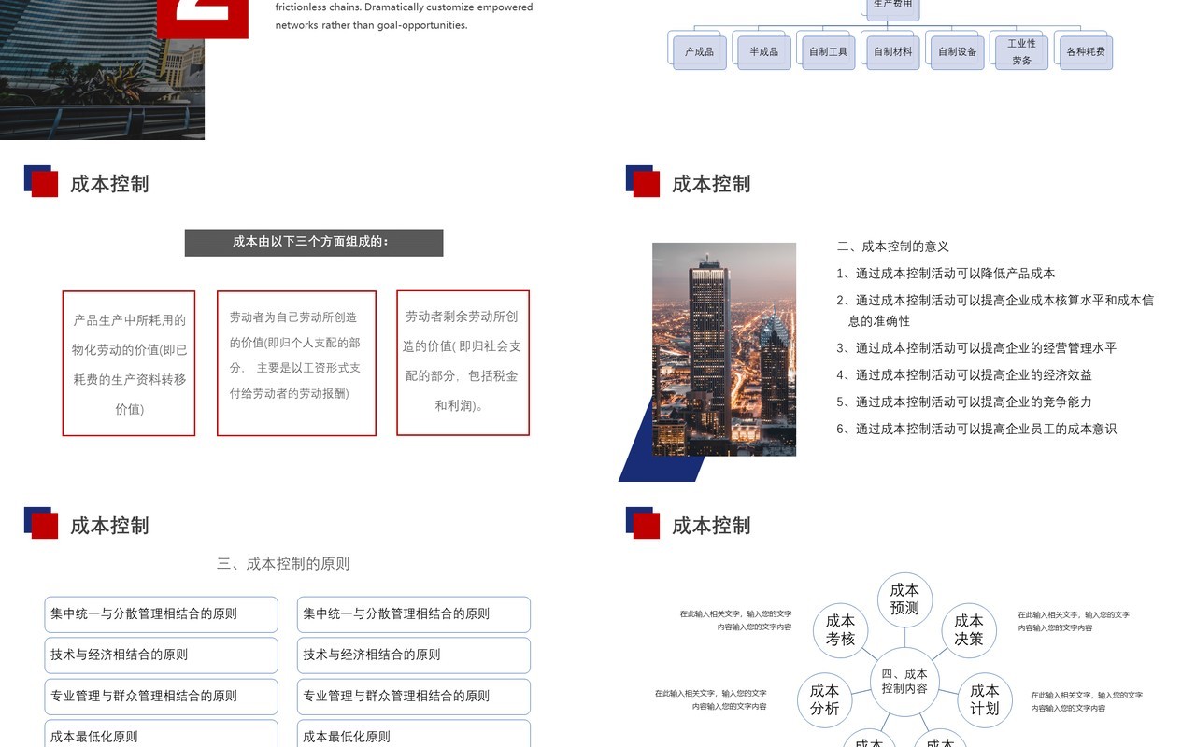Viewport: 1196px width, 747px height.
Task: Click the heading 二、成本控制的意义
Action: point(892,247)
